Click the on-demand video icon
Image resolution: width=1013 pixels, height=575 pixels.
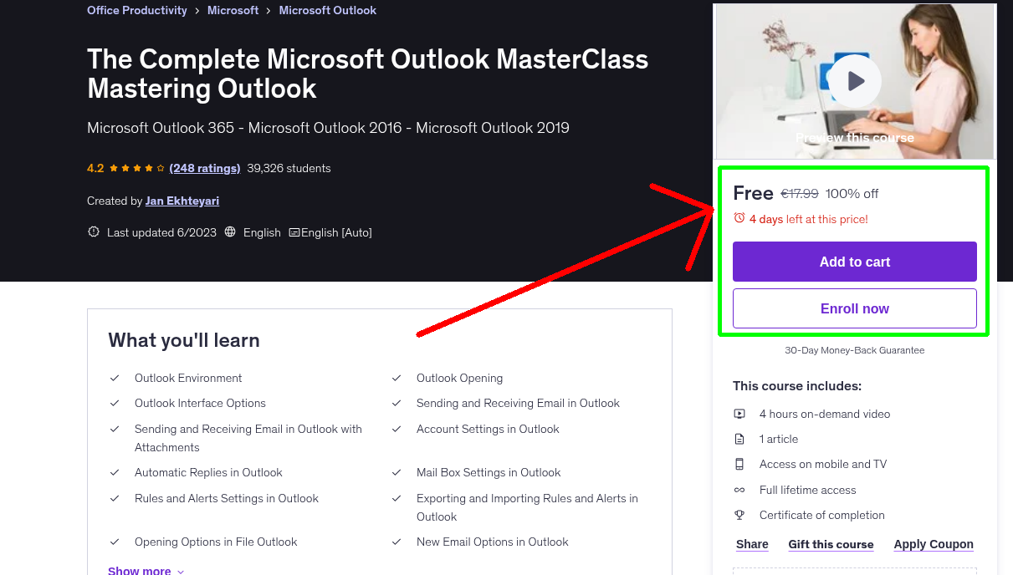click(x=739, y=413)
